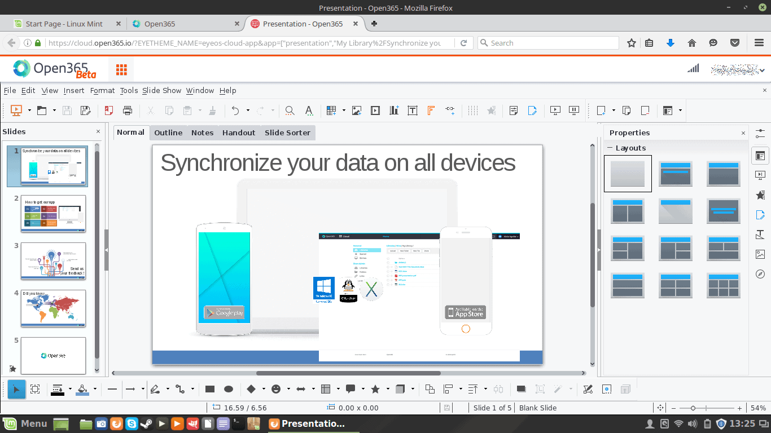Switch to the Slide Sorter tab
This screenshot has width=771, height=433.
(287, 132)
